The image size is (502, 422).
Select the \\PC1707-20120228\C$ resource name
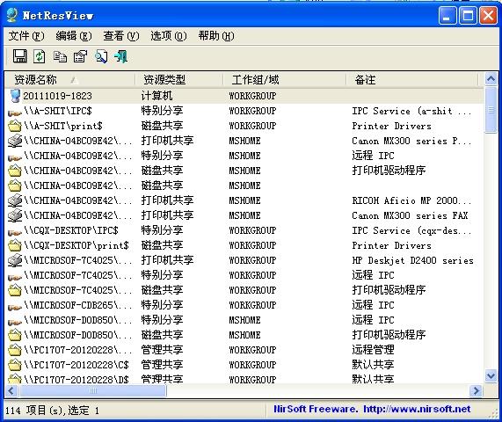[x=76, y=365]
